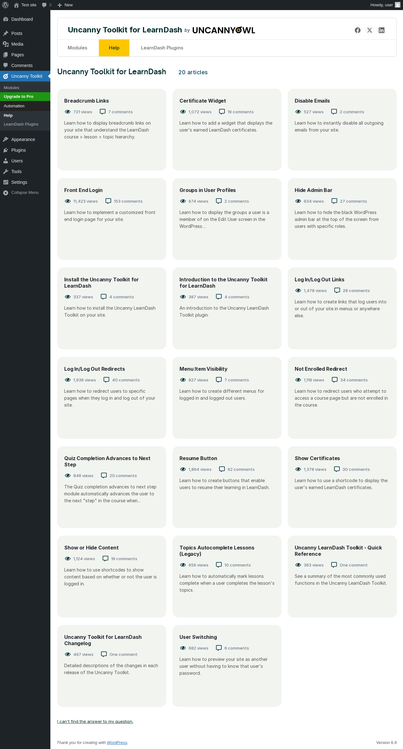Click the WordPress logo in admin bar

point(5,5)
